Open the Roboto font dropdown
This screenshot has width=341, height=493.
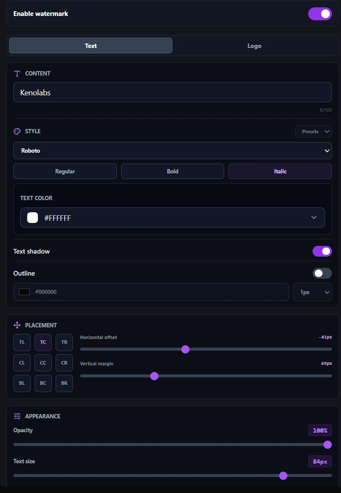click(172, 151)
